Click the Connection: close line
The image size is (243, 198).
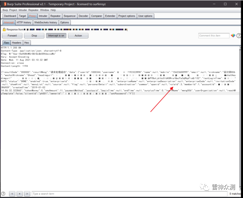coord(12,63)
